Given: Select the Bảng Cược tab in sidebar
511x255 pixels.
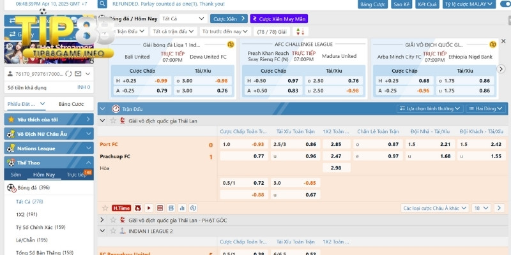Looking at the screenshot, I should (71, 104).
